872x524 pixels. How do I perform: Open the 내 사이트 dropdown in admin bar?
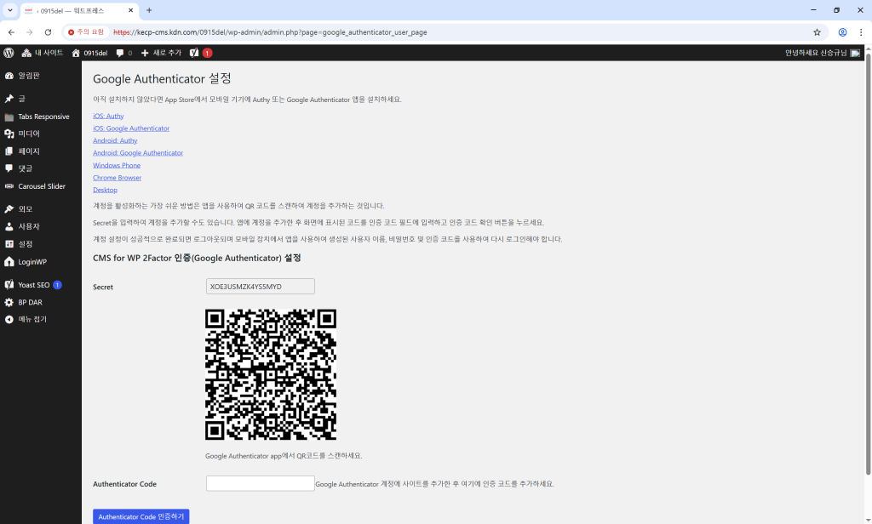point(43,53)
